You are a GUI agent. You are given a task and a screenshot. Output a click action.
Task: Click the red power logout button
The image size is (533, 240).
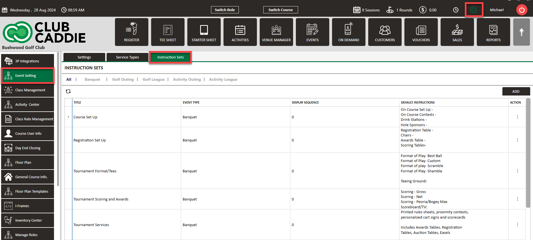(x=522, y=10)
